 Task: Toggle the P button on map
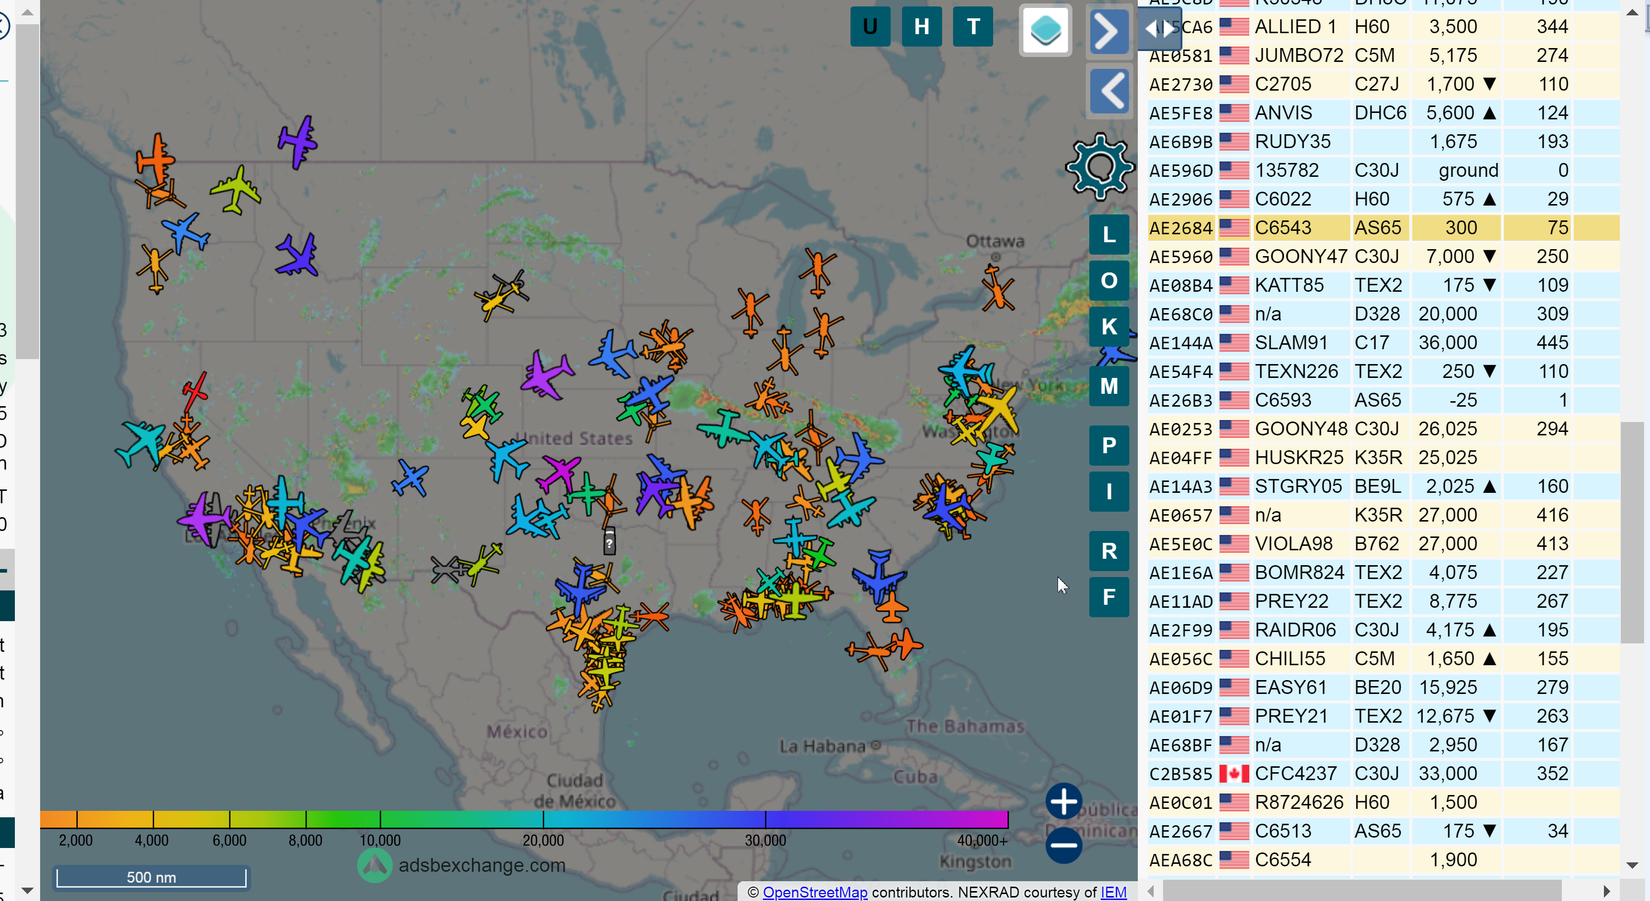click(x=1109, y=445)
